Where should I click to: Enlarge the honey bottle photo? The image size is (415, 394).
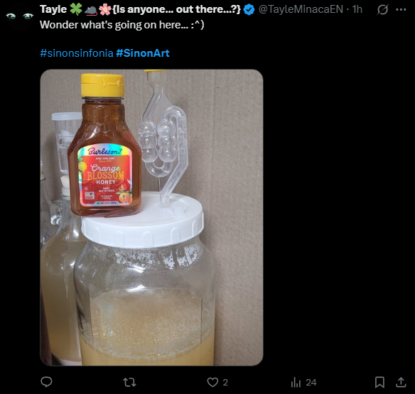pos(151,218)
